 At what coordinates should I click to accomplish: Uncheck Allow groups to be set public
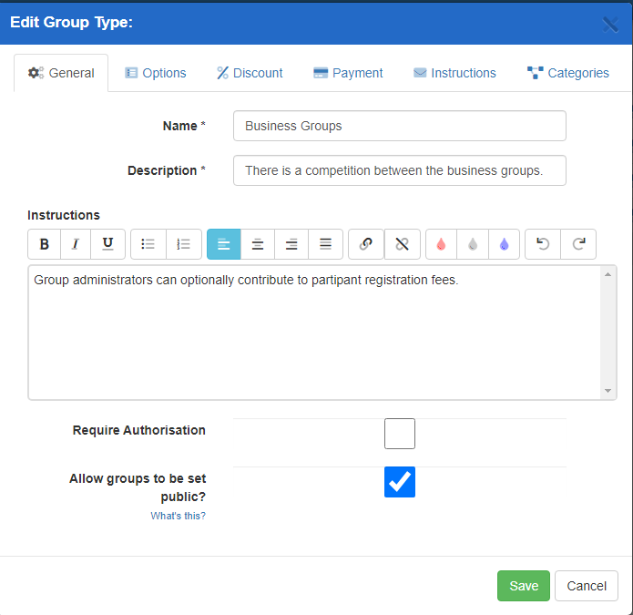(x=400, y=482)
